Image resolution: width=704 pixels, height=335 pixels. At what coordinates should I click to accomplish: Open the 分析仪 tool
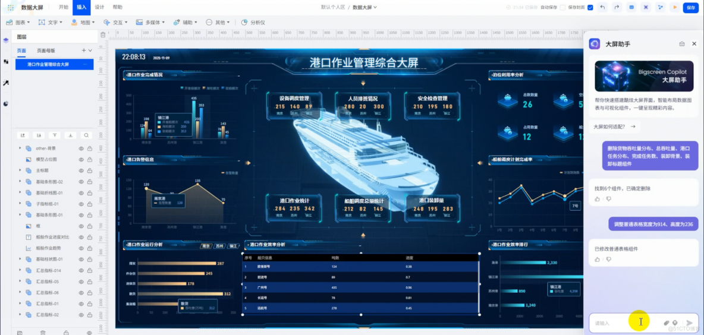pos(253,22)
